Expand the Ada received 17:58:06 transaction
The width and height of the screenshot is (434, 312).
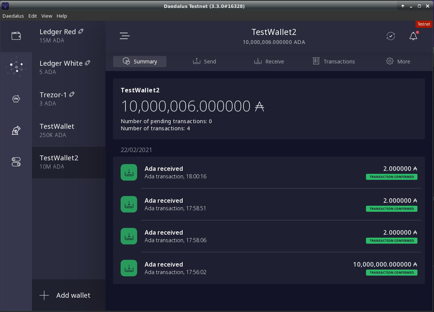tap(269, 236)
